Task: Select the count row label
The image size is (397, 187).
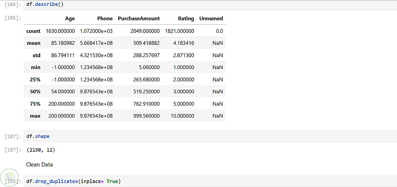Action: coord(33,31)
